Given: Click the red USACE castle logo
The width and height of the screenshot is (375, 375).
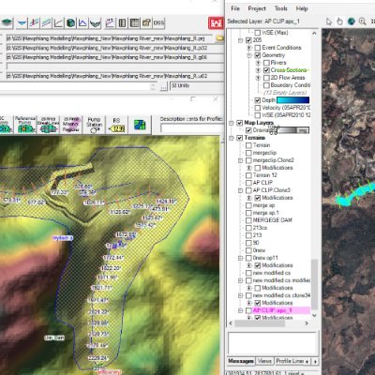Looking at the screenshot, I should [x=217, y=22].
